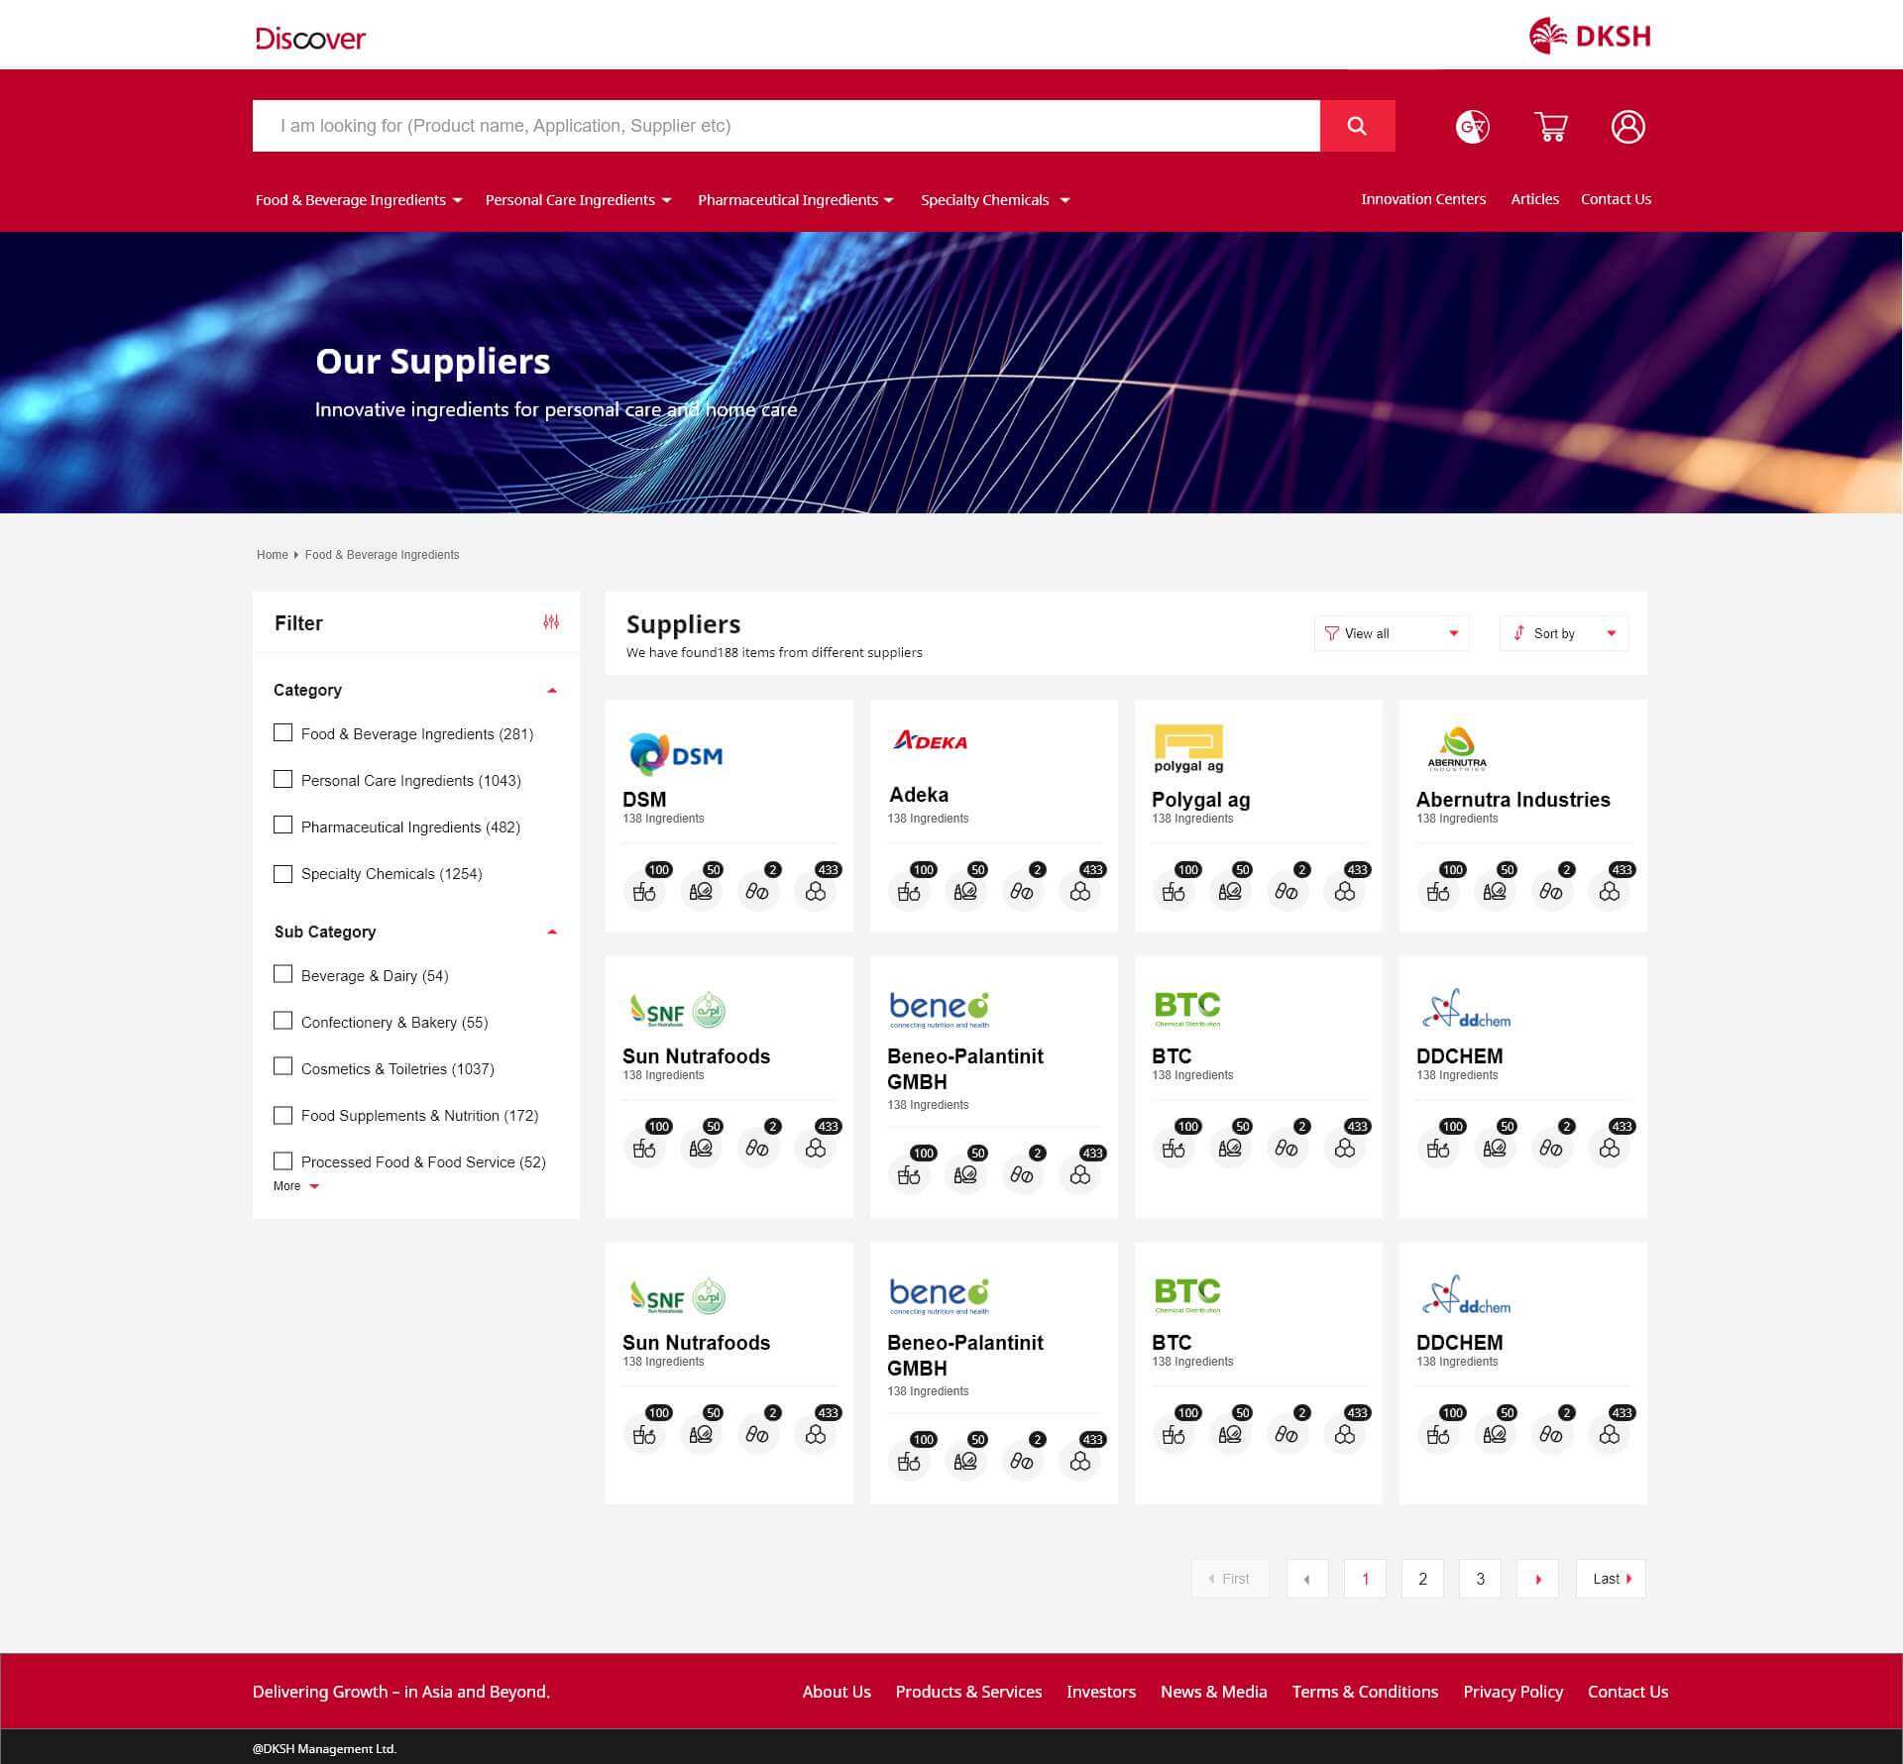The width and height of the screenshot is (1903, 1764).
Task: Open the filter settings sliders icon
Action: (x=551, y=622)
